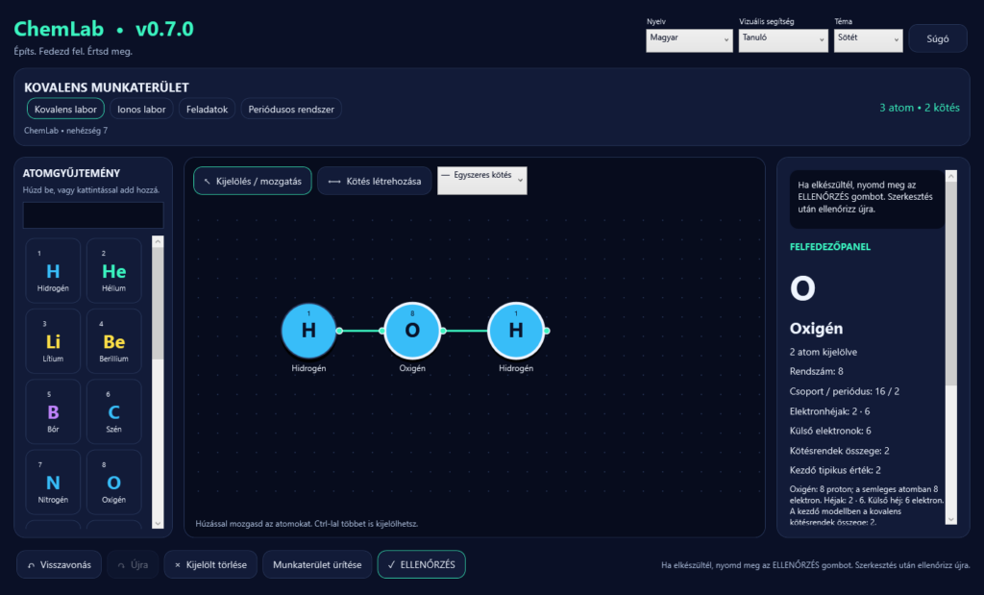Click the discovery panel scrollbar thumb
This screenshot has width=984, height=595.
[951, 284]
